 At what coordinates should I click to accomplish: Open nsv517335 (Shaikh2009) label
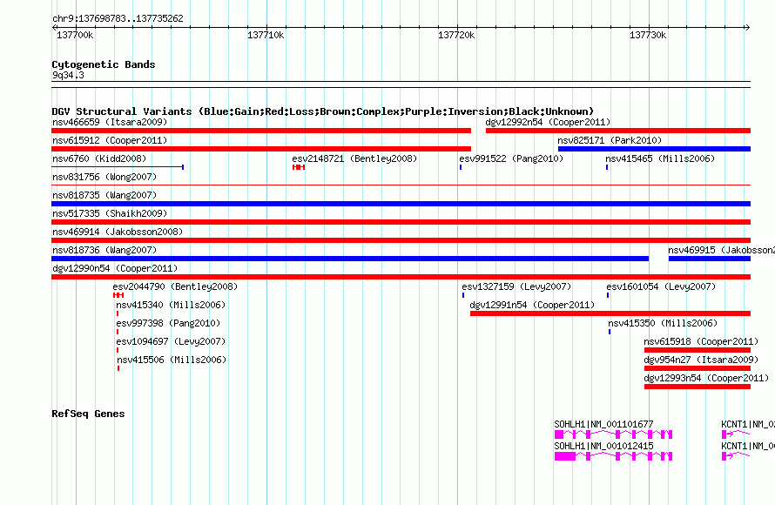point(110,213)
